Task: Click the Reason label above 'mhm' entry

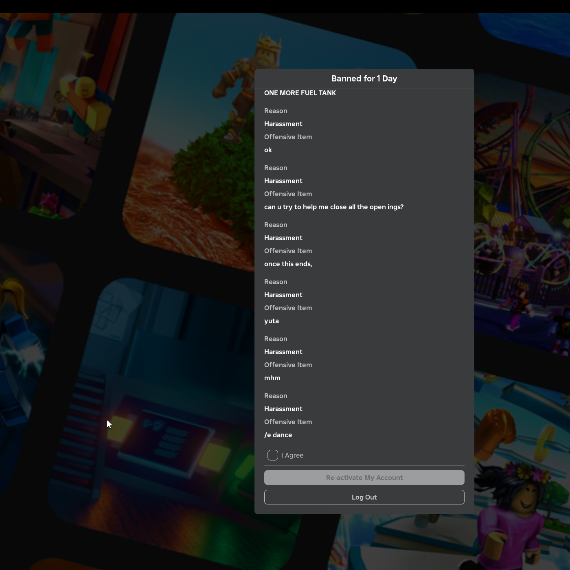Action: (276, 339)
